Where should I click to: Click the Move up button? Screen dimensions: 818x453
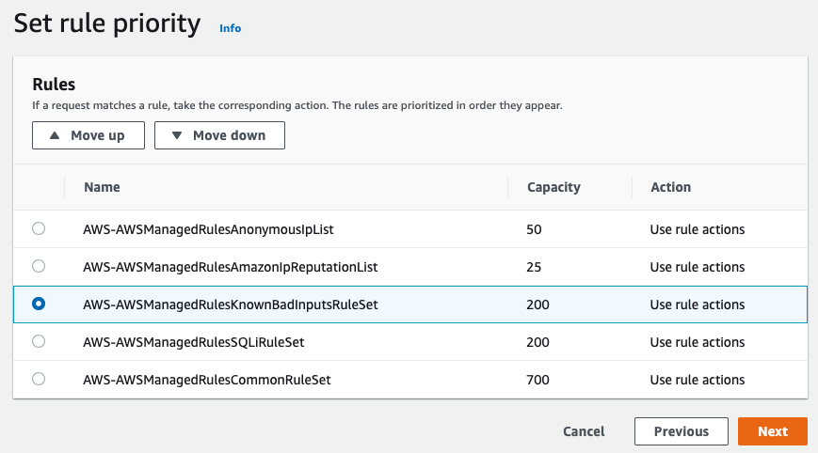pyautogui.click(x=88, y=135)
